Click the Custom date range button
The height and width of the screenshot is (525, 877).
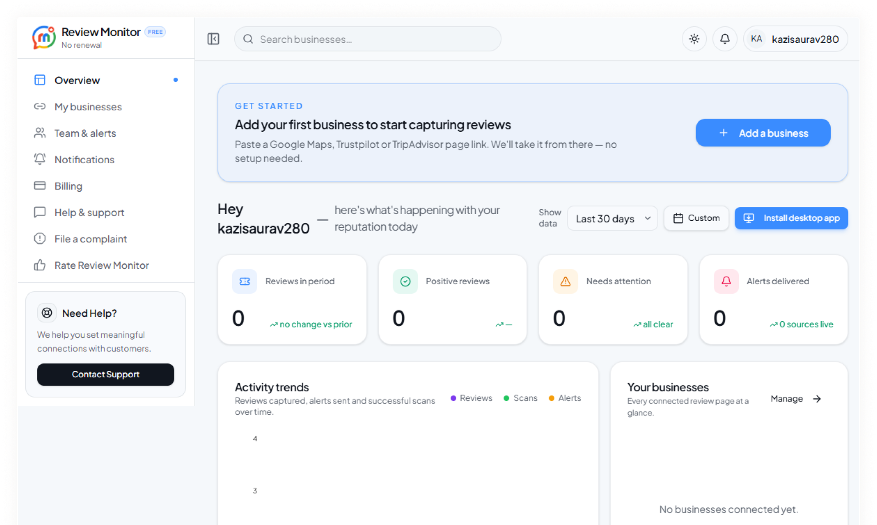(x=696, y=218)
